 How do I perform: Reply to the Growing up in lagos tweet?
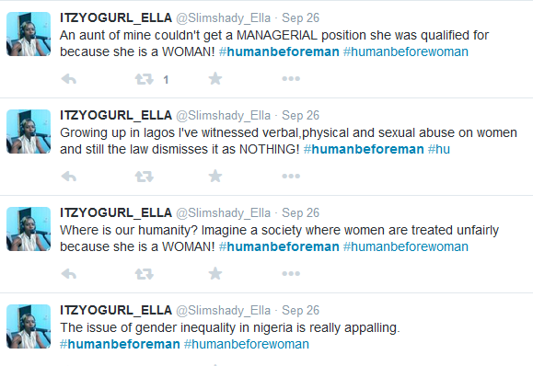(69, 177)
